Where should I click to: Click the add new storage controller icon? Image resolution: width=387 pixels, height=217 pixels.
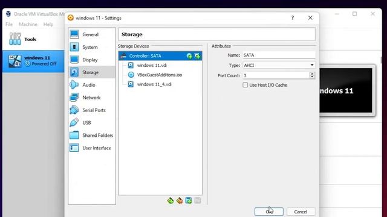click(171, 201)
